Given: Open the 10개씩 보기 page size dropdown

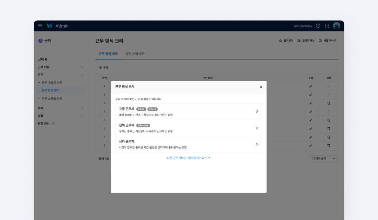Looking at the screenshot, I should pos(323,158).
